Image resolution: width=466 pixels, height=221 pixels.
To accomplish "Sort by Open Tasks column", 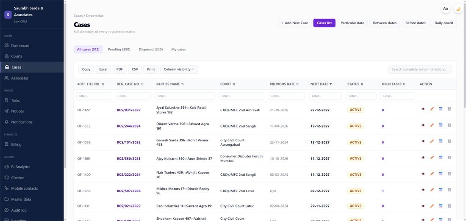I will point(394,84).
